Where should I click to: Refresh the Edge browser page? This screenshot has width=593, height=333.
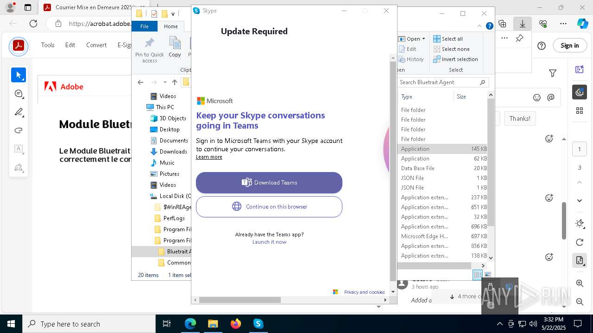click(x=33, y=24)
